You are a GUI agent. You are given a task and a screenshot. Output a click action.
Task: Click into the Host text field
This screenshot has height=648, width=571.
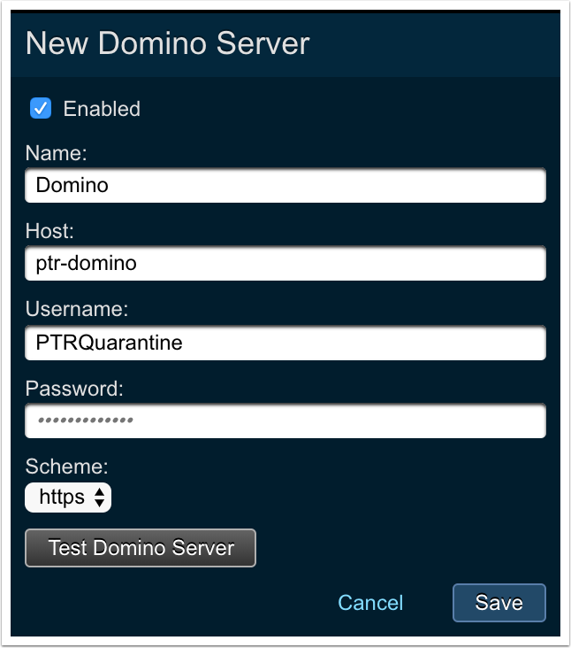[285, 264]
